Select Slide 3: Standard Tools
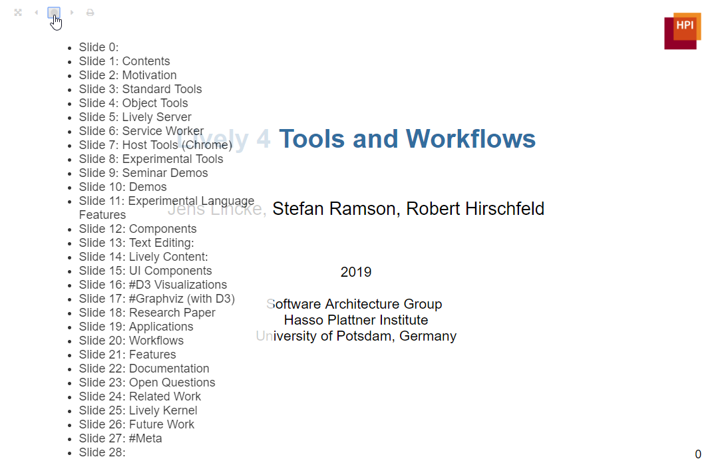The width and height of the screenshot is (724, 469). [x=140, y=89]
